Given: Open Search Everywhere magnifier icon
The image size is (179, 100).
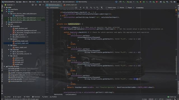Looking at the screenshot, I should pos(171,2).
